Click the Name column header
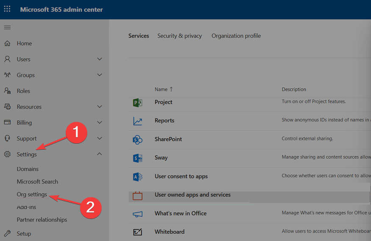Viewport: 371px width, 241px height. click(x=161, y=89)
